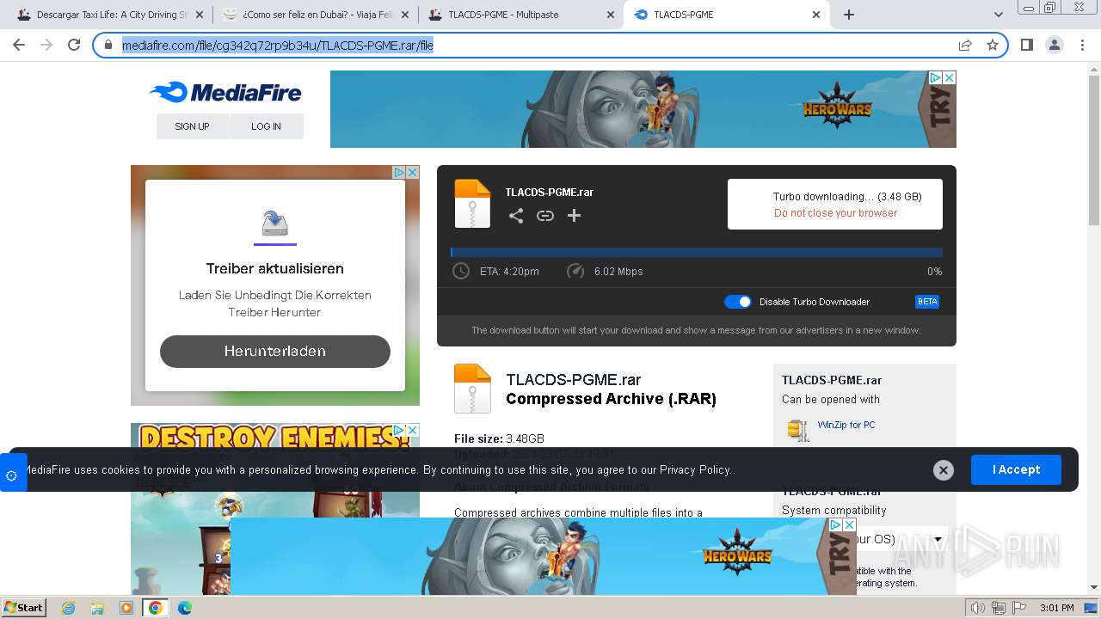Click the speed gauge icon
The width and height of the screenshot is (1101, 619).
click(575, 271)
